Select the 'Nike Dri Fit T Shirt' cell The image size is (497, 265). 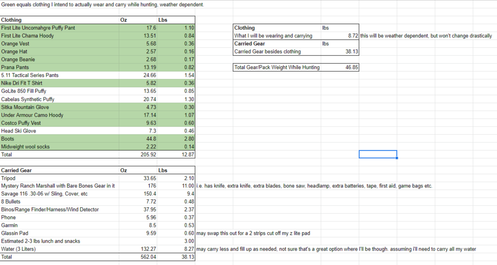[59, 83]
